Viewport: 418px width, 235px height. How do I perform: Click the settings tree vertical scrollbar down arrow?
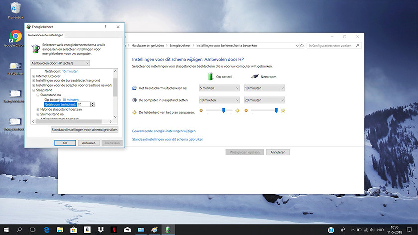pos(115,117)
